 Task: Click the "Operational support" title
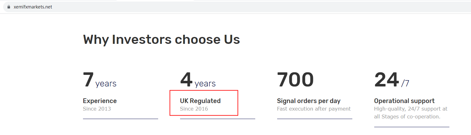pyautogui.click(x=404, y=101)
